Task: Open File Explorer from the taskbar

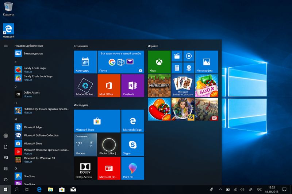Action: (x=50, y=190)
